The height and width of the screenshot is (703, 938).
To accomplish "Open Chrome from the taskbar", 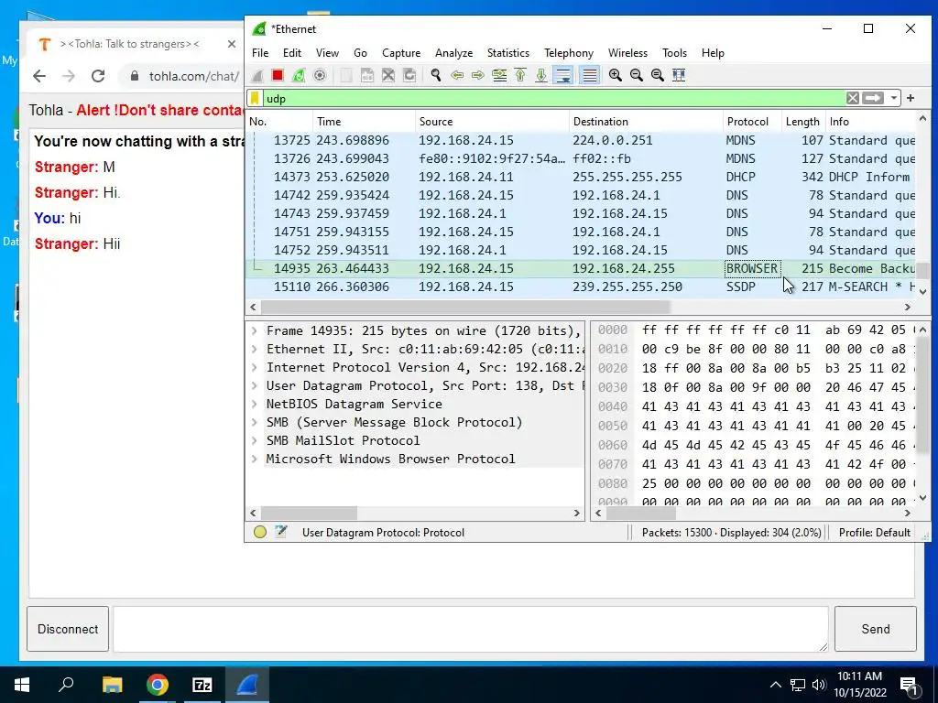I will coord(158,685).
